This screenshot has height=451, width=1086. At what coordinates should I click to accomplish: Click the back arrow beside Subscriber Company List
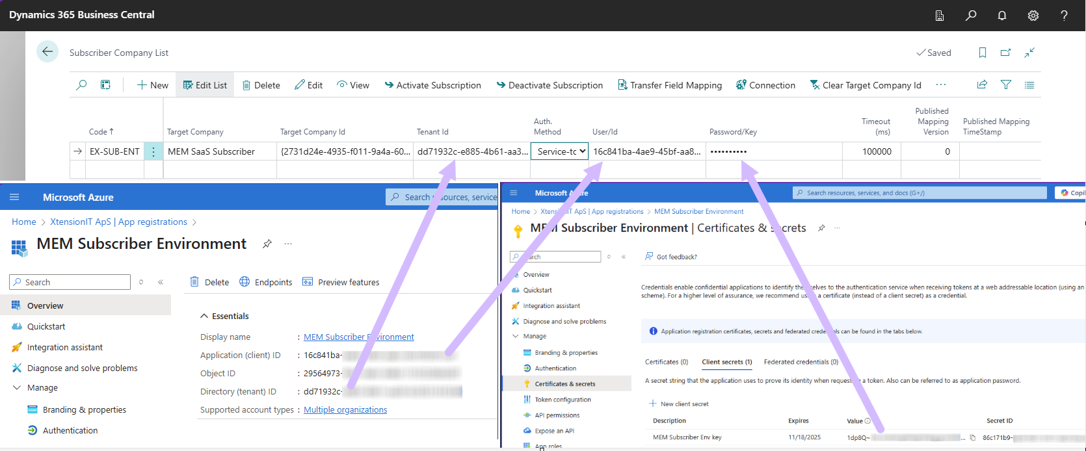(x=47, y=52)
